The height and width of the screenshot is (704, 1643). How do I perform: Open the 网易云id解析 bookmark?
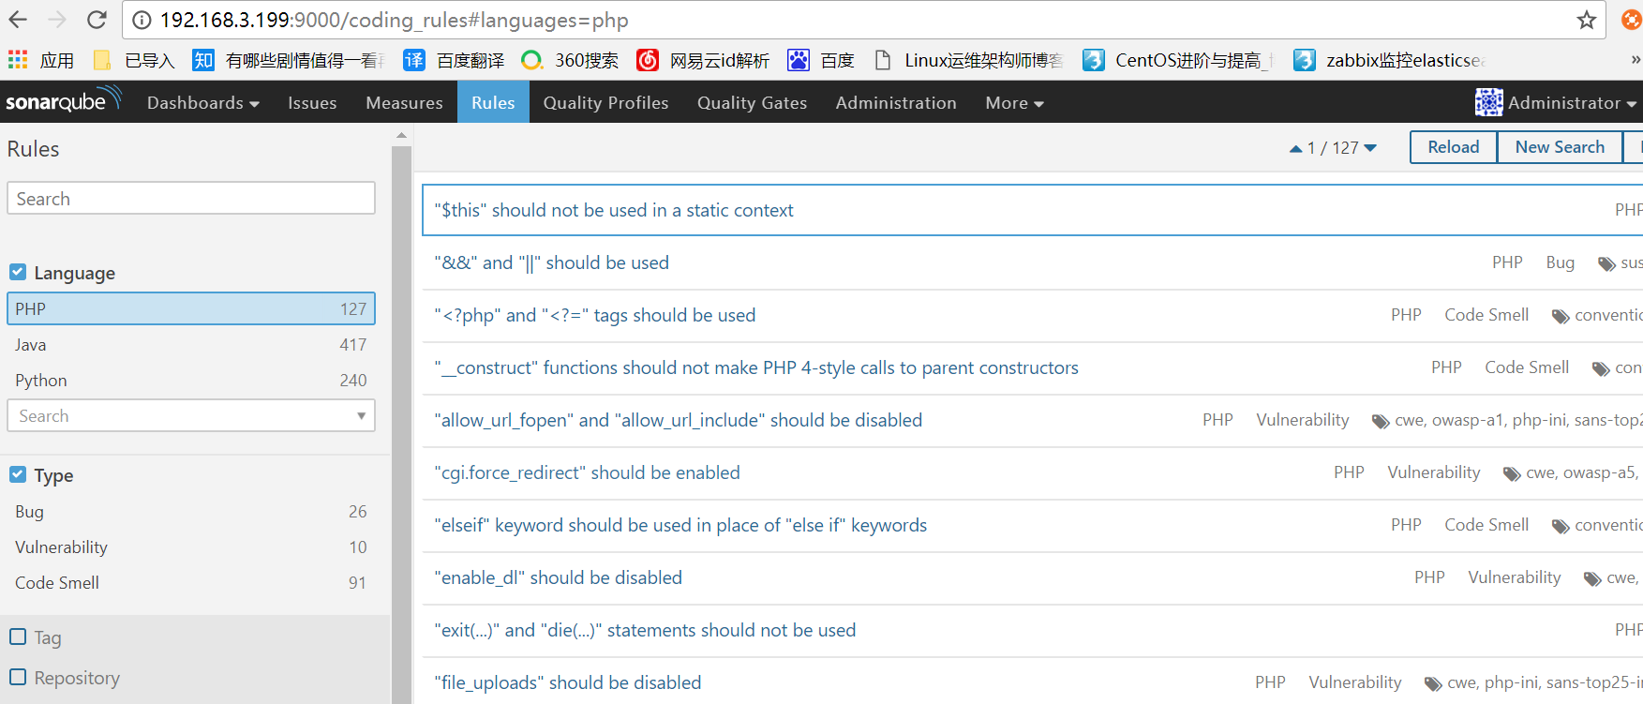coord(703,60)
